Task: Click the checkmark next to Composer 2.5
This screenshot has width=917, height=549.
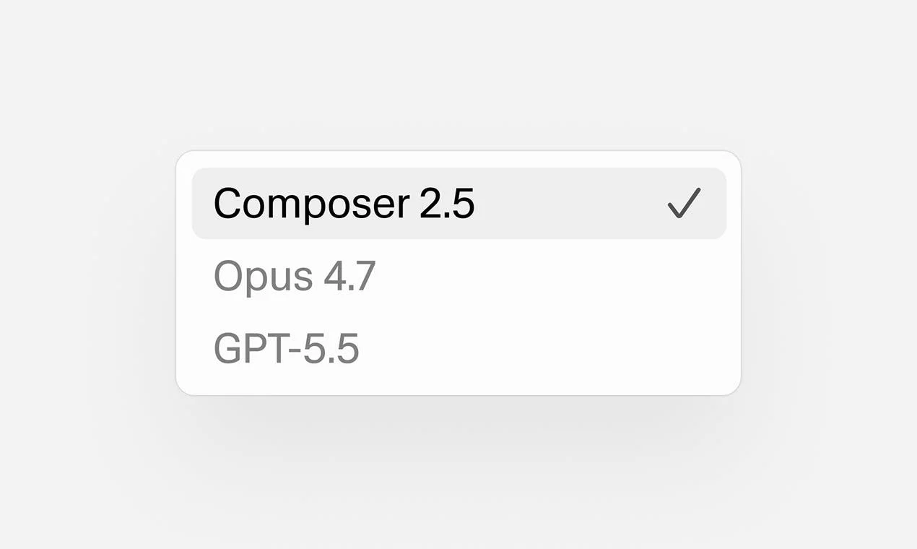Action: click(x=684, y=203)
